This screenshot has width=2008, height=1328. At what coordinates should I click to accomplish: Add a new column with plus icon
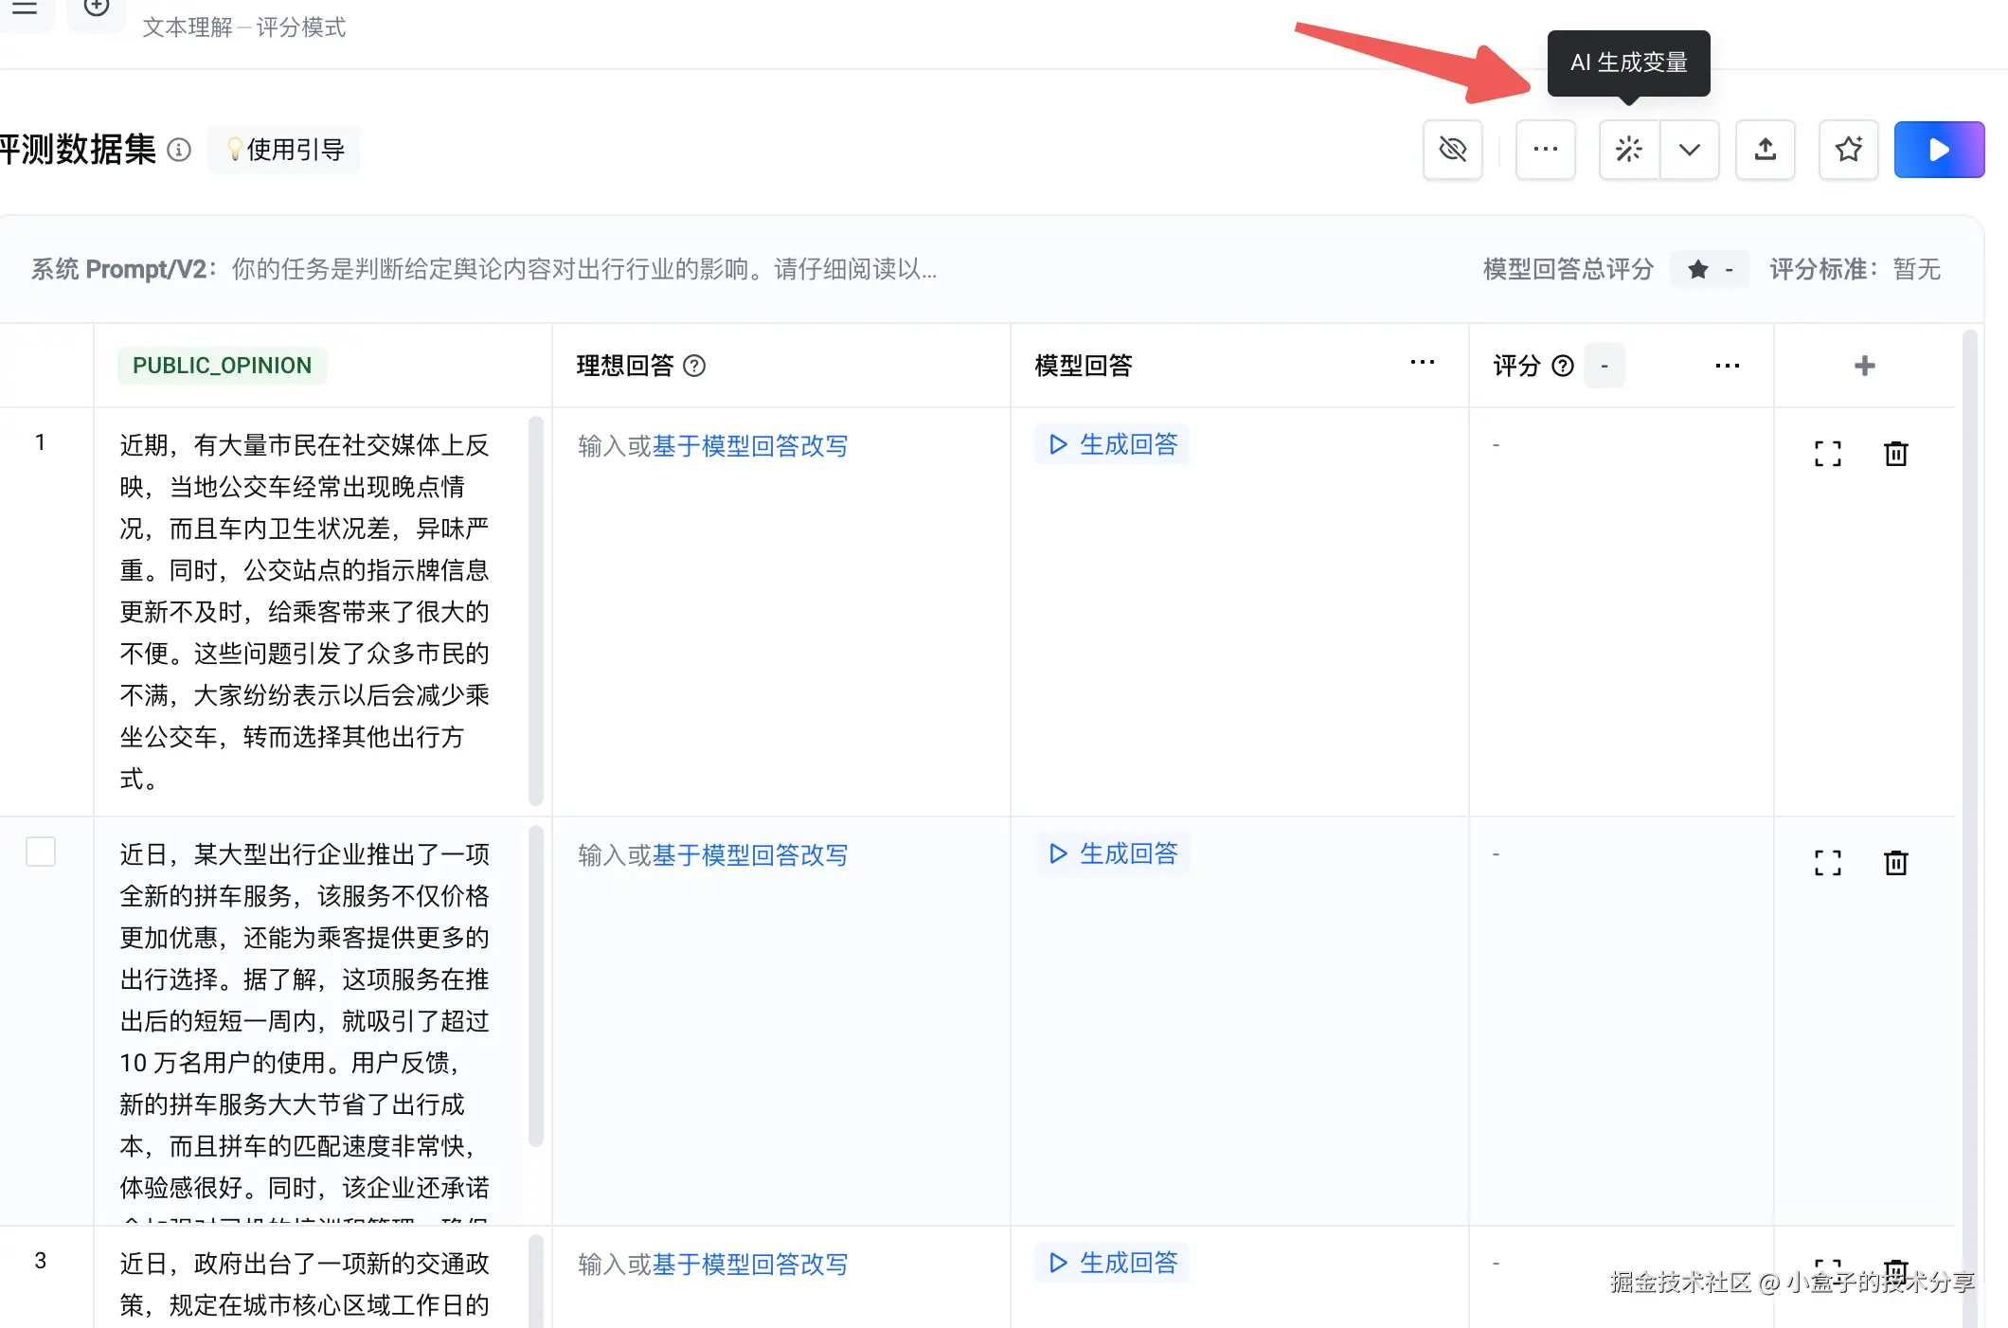[1864, 366]
